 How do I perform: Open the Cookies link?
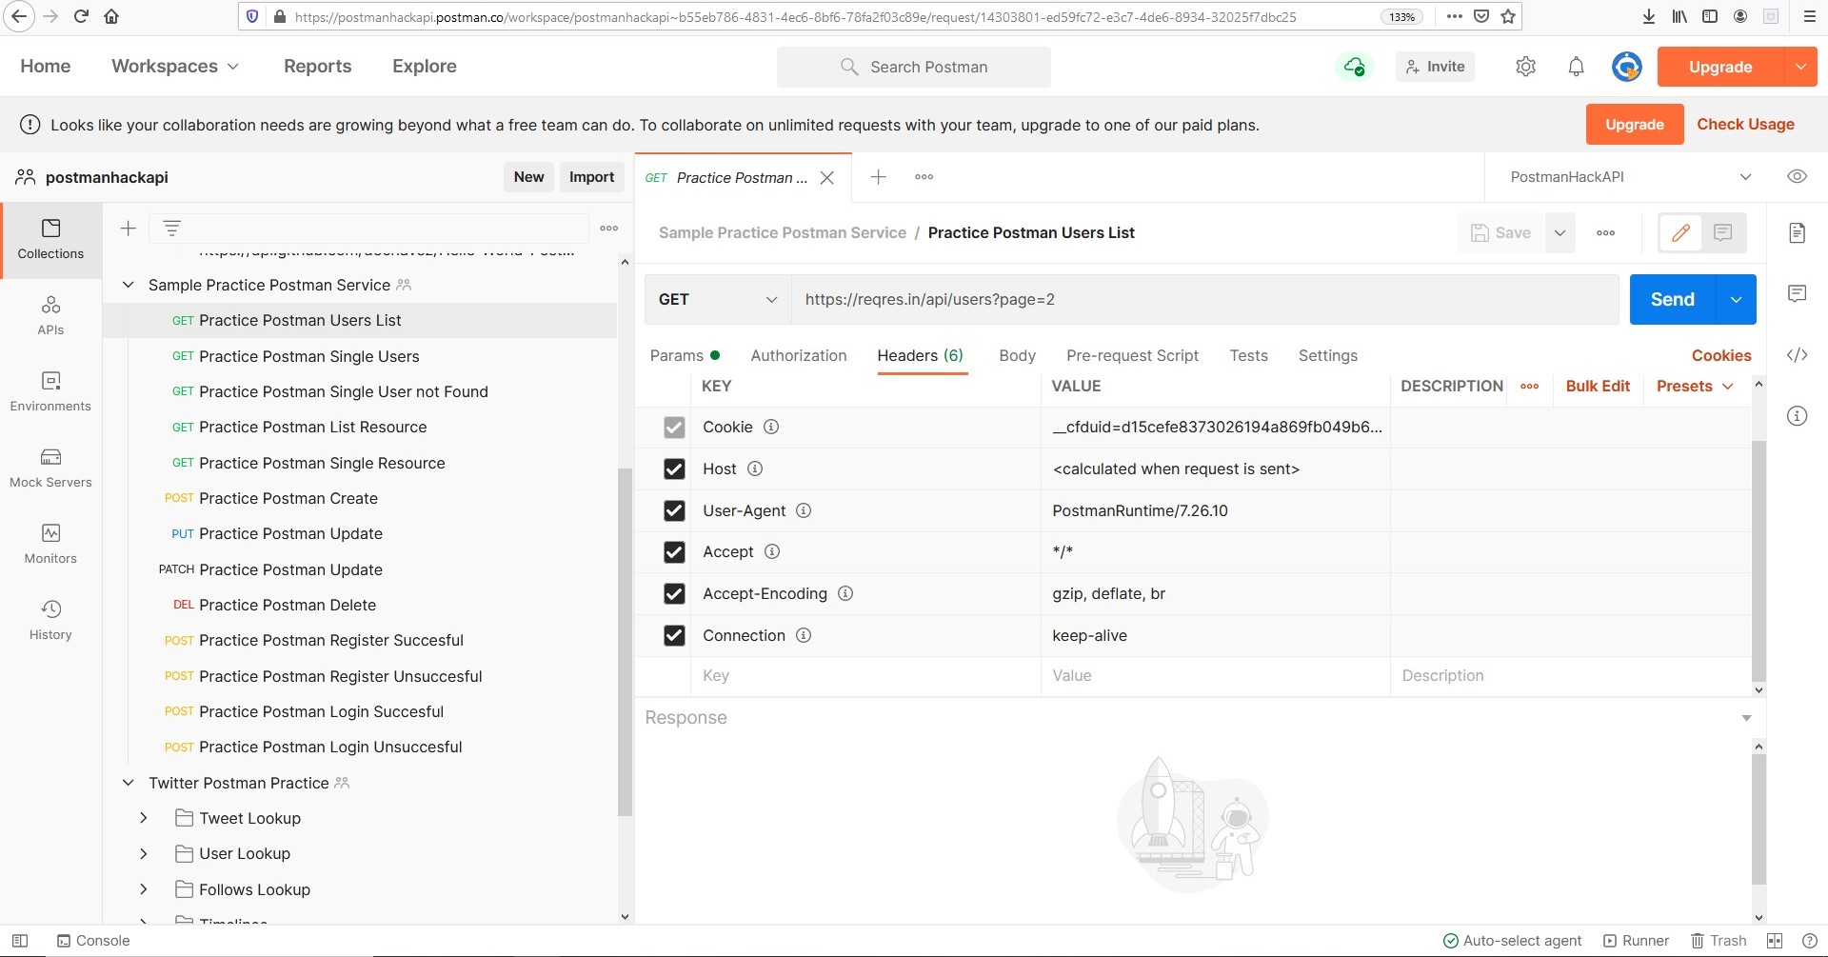(1721, 355)
